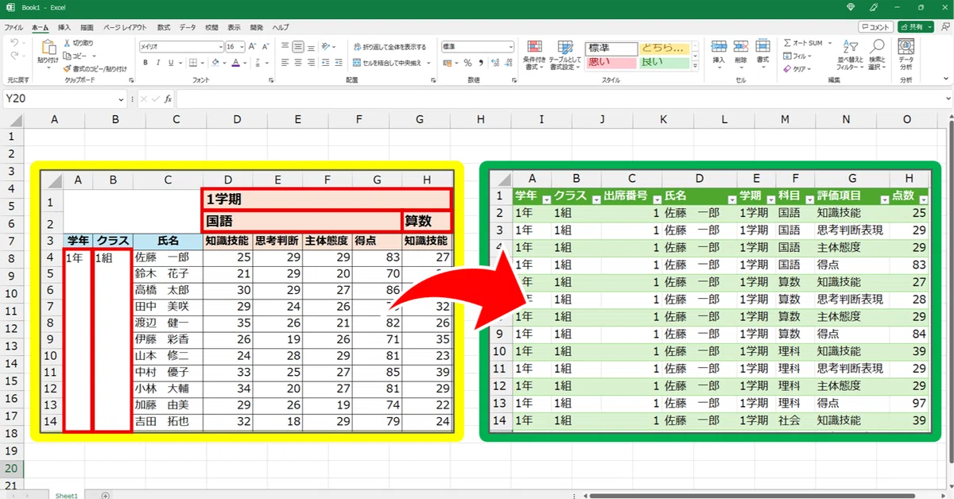
Task: Open the Clear (クリア) dropdown
Action: (797, 68)
